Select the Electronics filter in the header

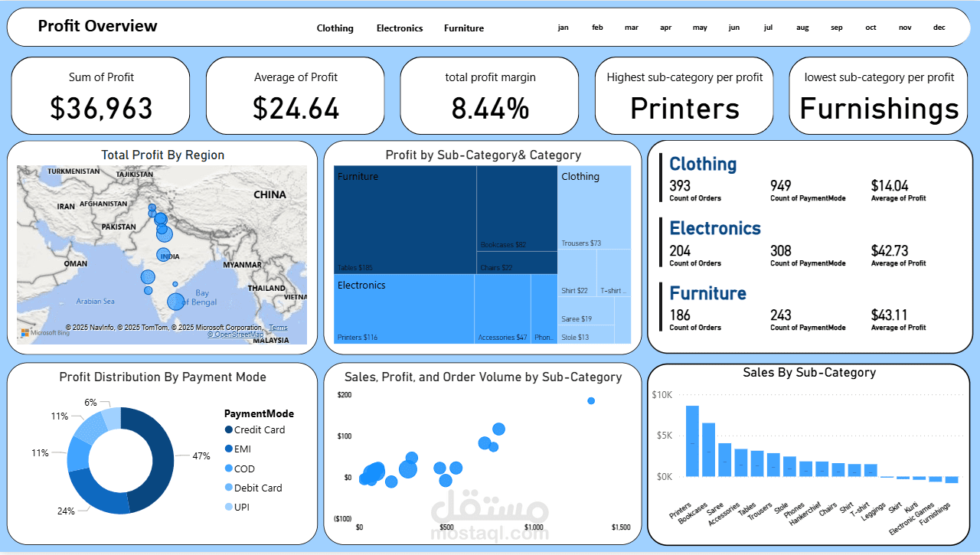coord(399,28)
